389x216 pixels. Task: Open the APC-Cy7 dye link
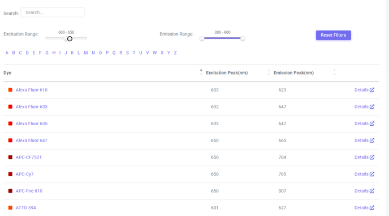tap(24, 174)
